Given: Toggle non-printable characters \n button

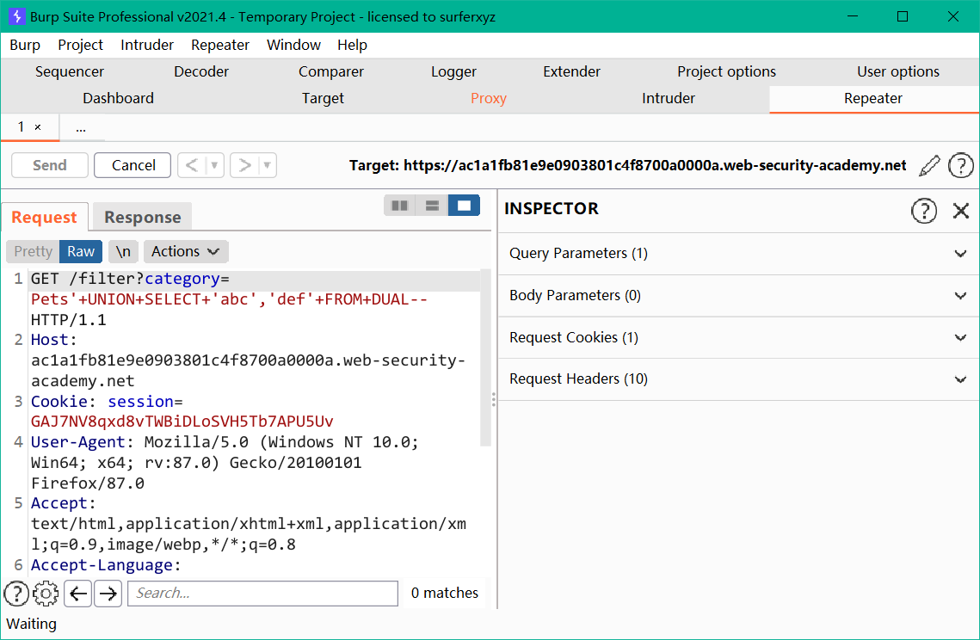Looking at the screenshot, I should tap(123, 251).
